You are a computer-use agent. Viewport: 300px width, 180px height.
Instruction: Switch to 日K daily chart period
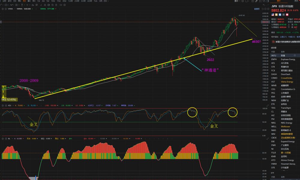point(15,1)
